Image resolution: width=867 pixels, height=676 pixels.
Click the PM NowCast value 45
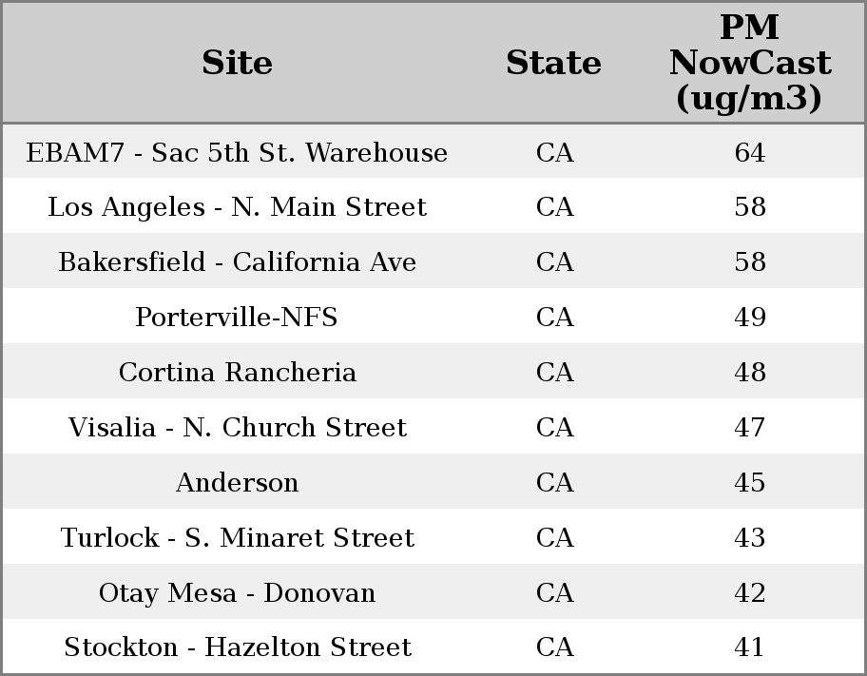[x=749, y=483]
